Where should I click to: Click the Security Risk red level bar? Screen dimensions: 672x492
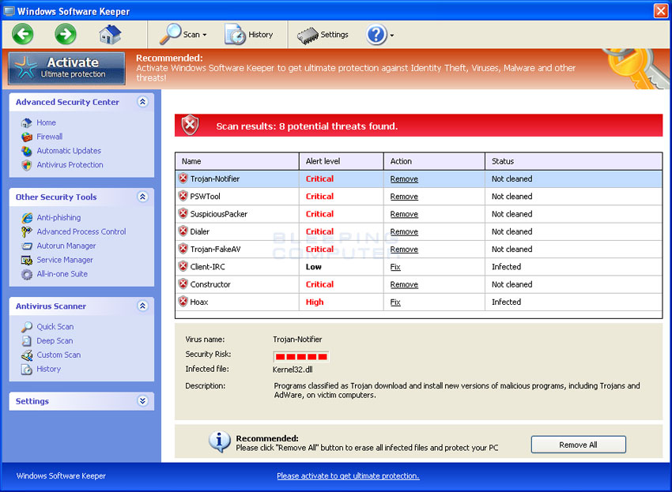point(301,356)
